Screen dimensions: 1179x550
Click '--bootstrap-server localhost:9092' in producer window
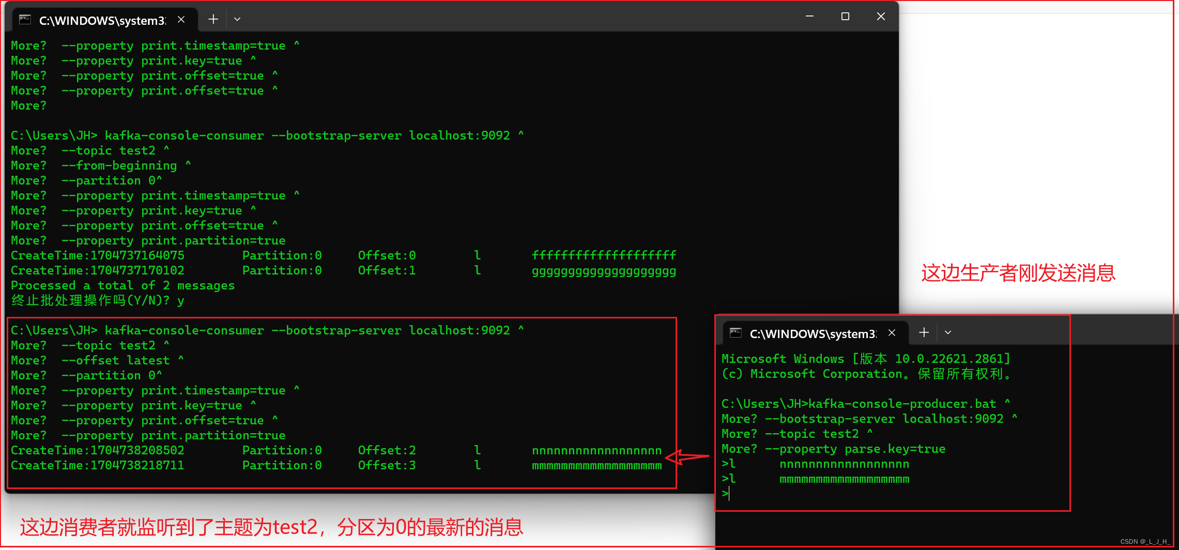tap(884, 419)
